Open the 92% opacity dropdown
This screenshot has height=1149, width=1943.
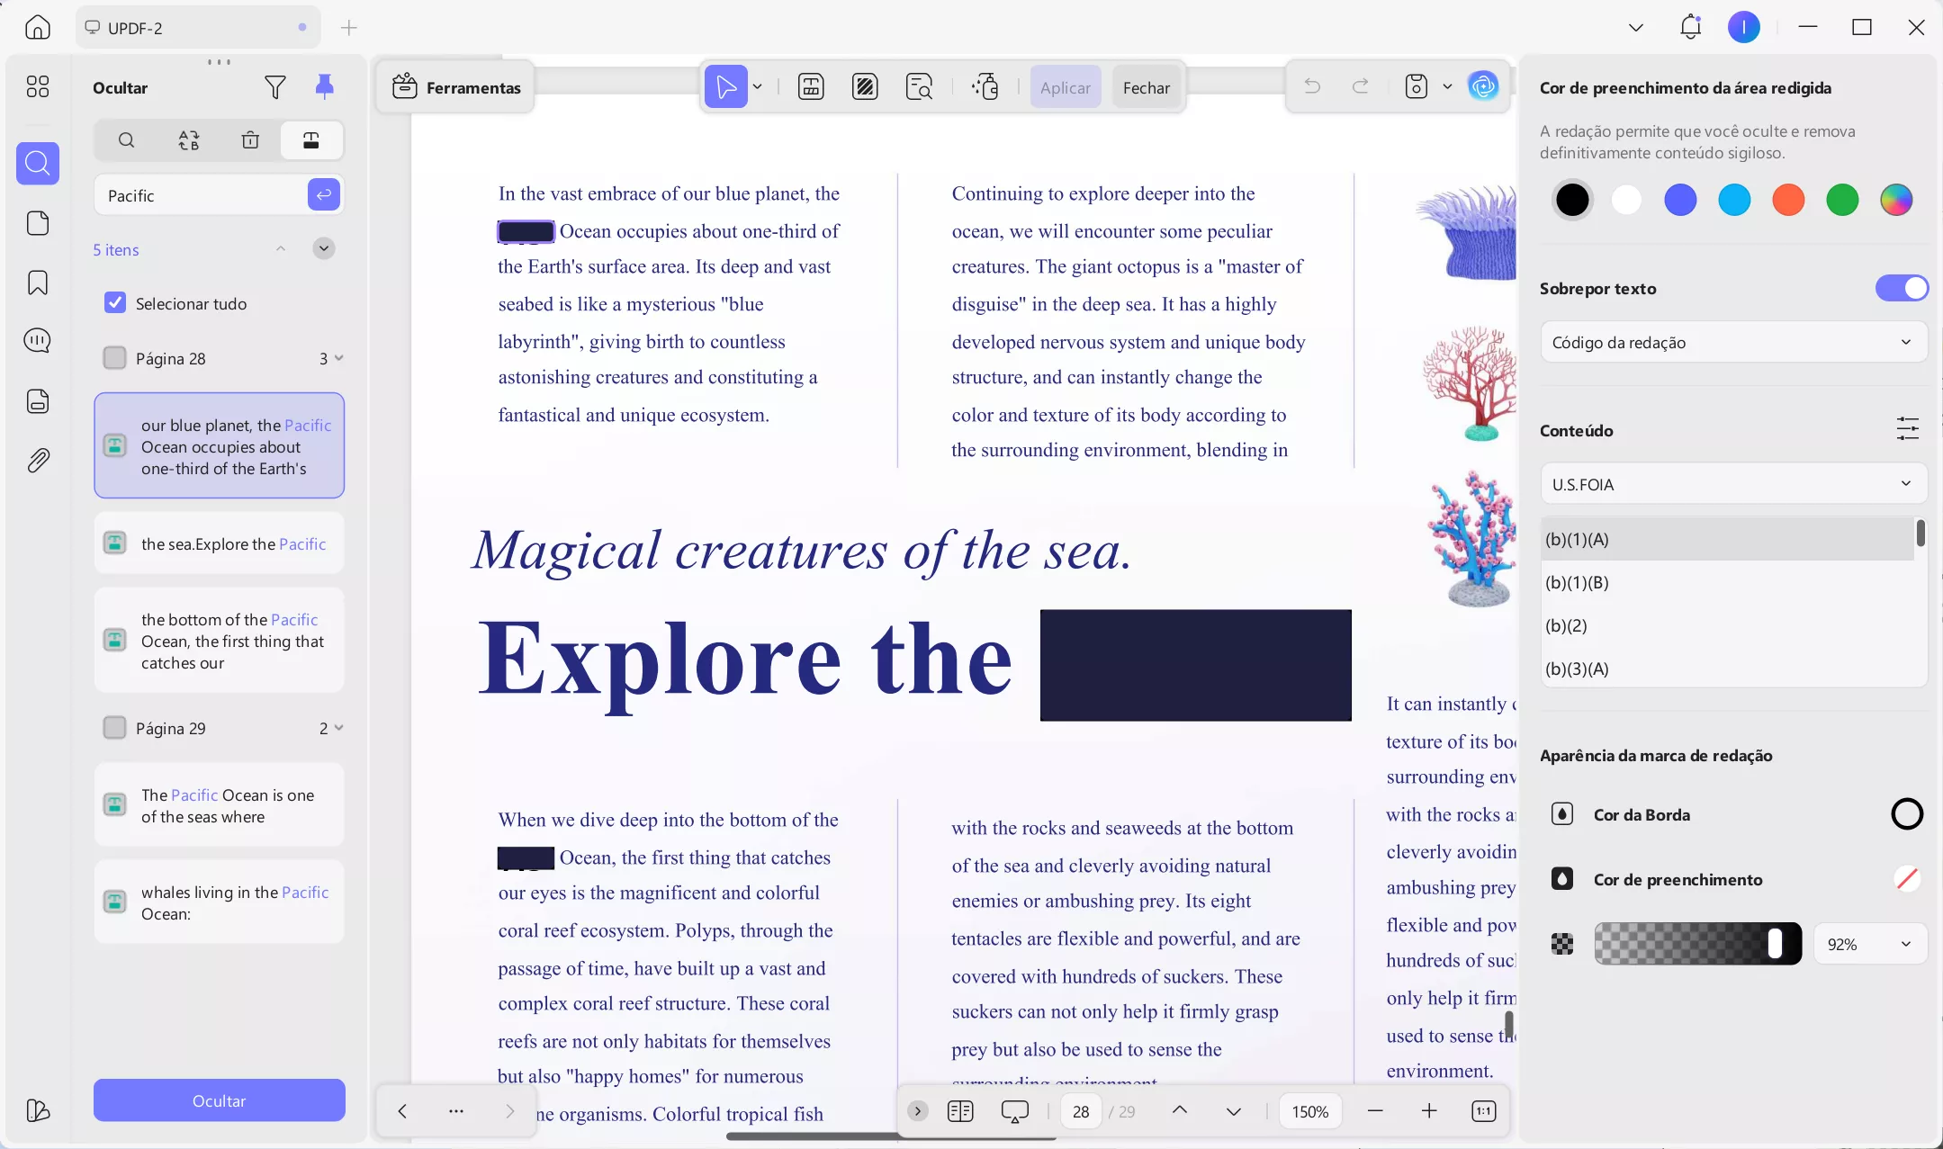coord(1869,944)
